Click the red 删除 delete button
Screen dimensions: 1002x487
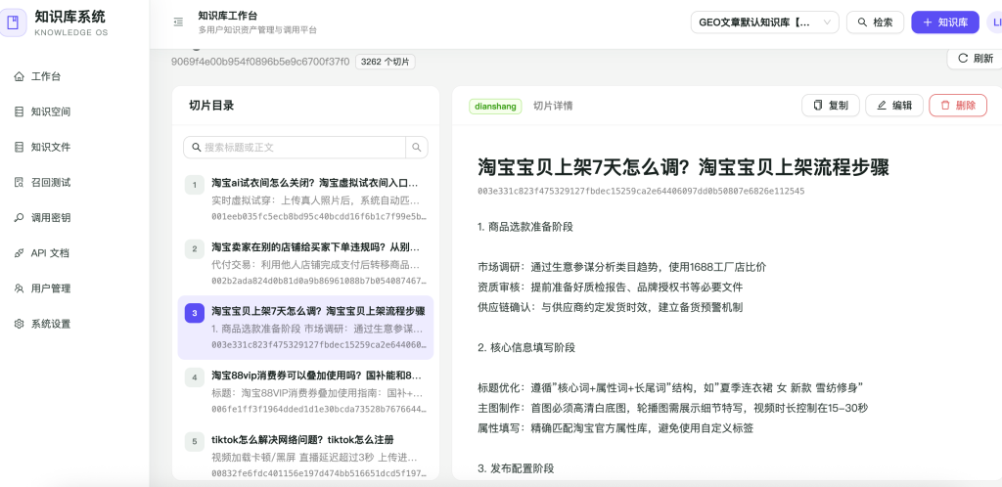[x=958, y=106]
